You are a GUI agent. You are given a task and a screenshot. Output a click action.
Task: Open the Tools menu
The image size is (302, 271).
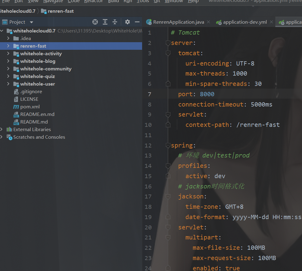point(143,1)
